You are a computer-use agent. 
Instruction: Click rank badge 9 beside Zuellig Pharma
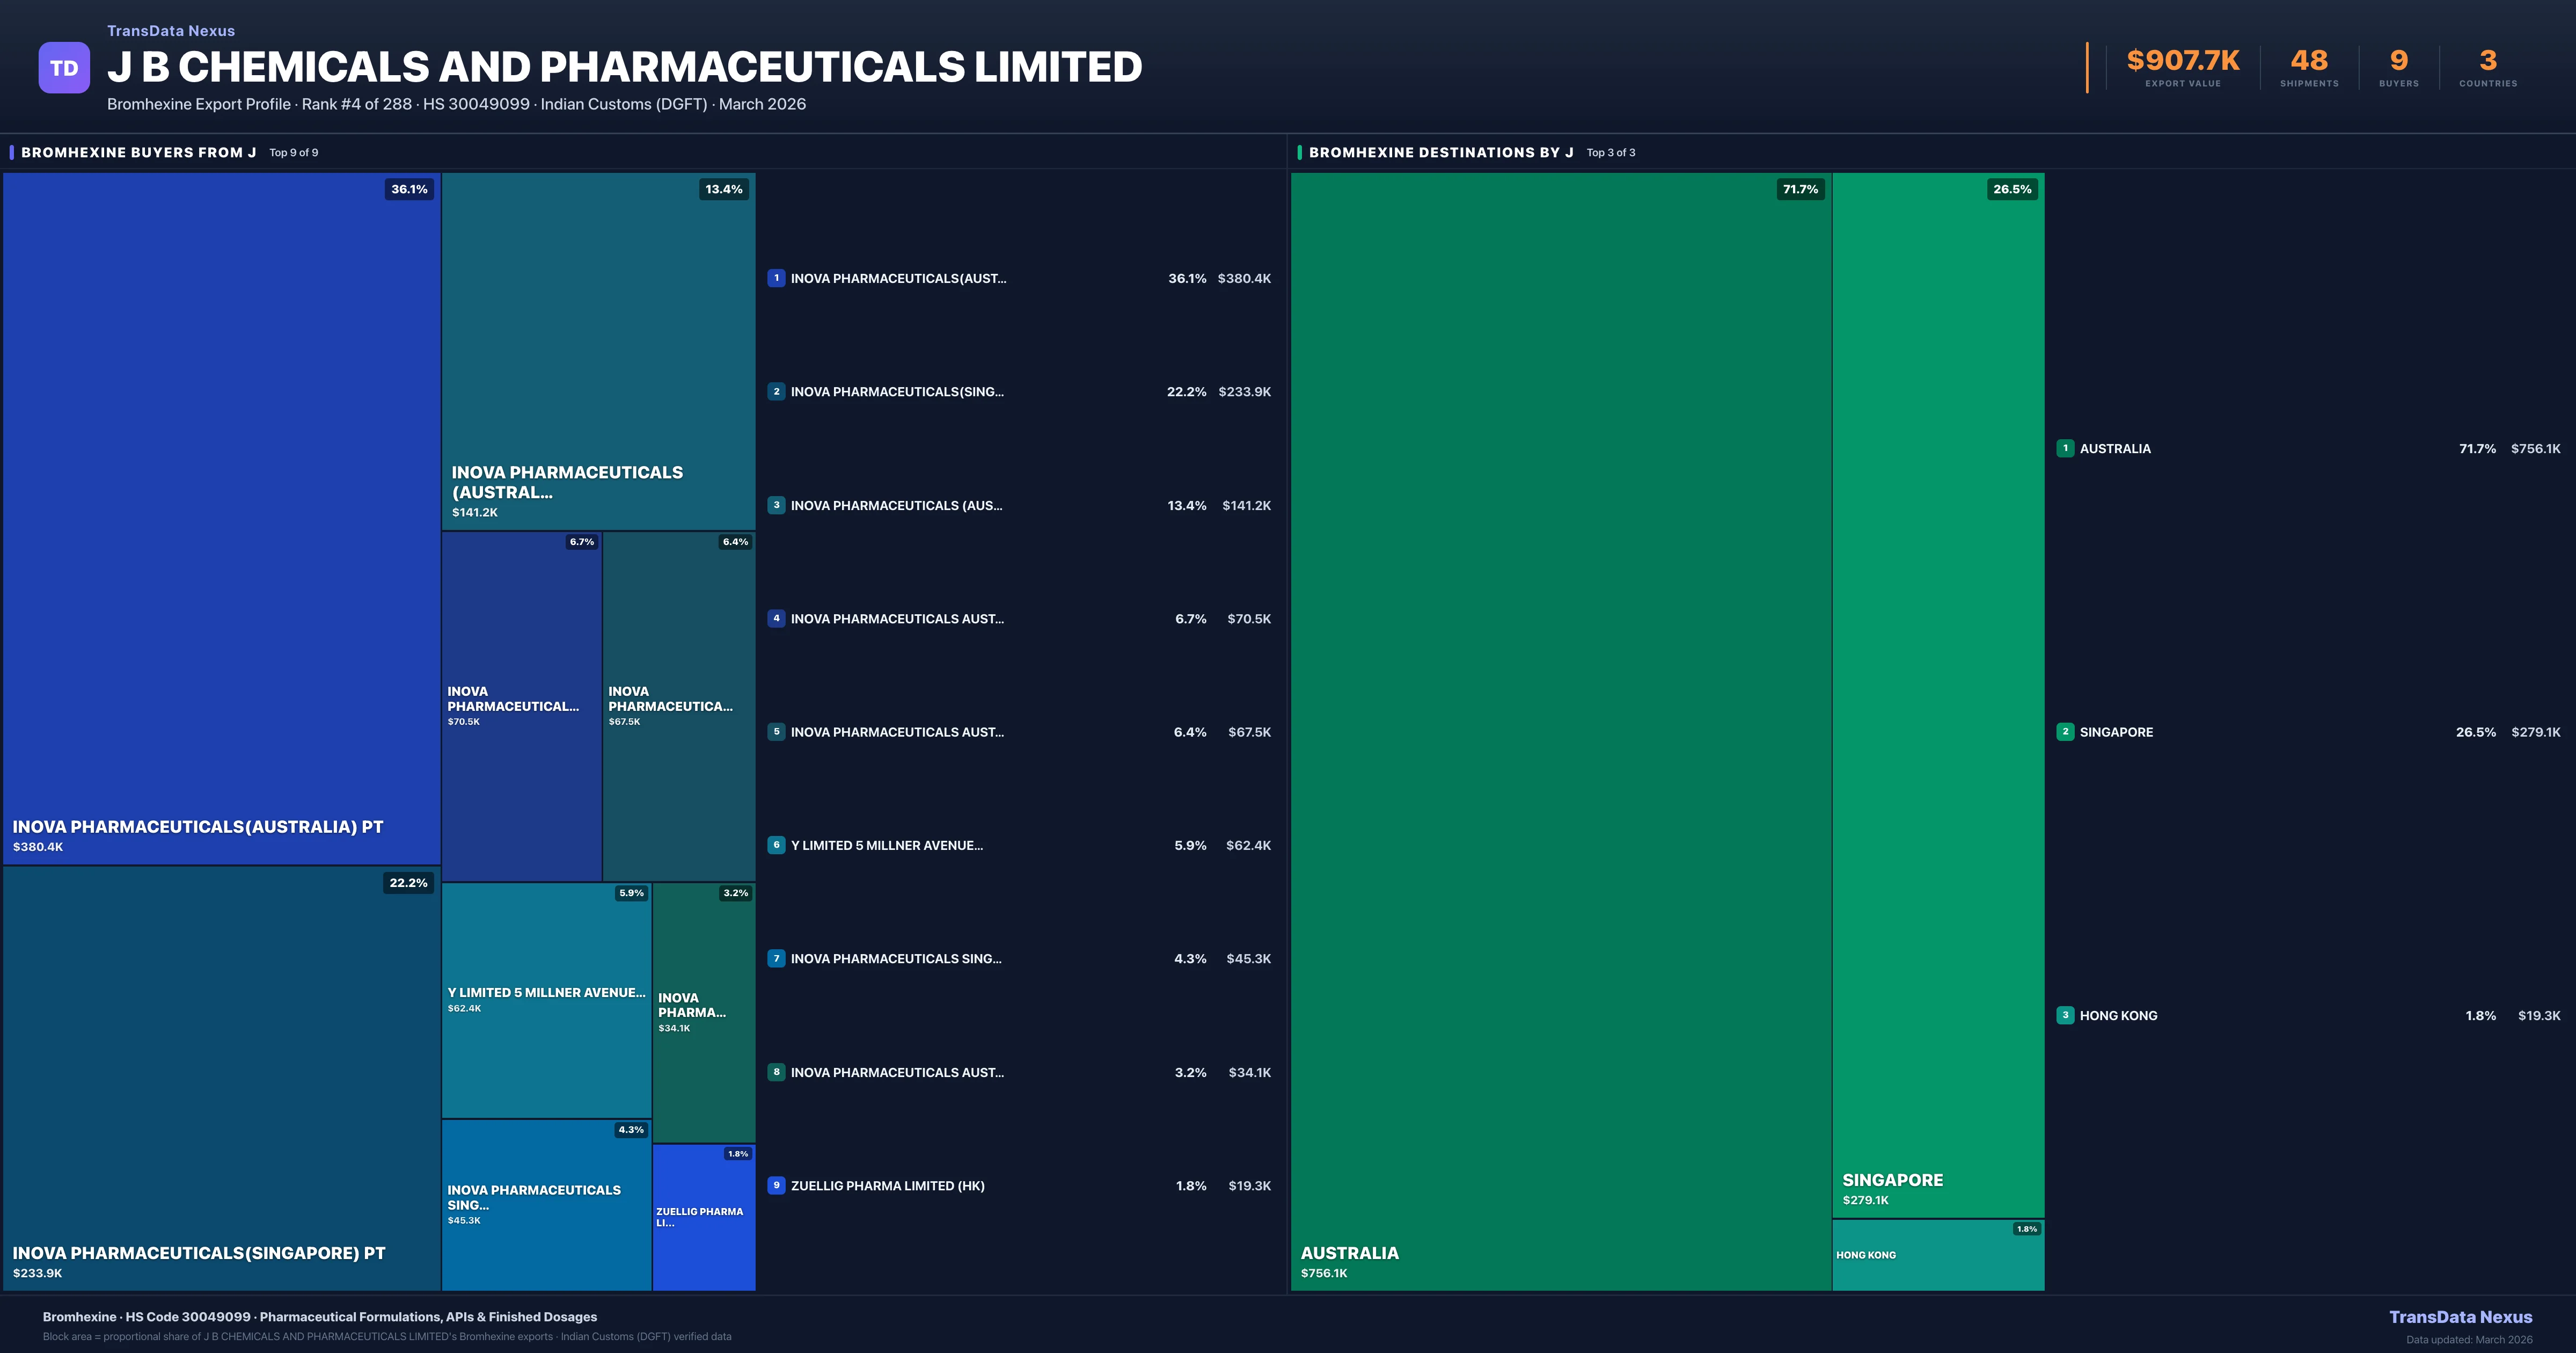(776, 1185)
